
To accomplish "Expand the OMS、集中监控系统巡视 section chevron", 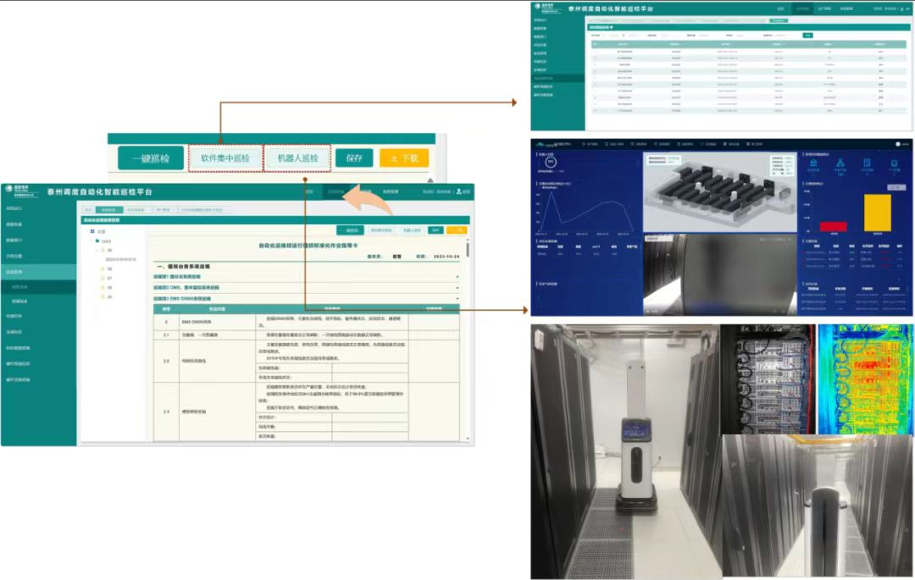I will pyautogui.click(x=457, y=288).
